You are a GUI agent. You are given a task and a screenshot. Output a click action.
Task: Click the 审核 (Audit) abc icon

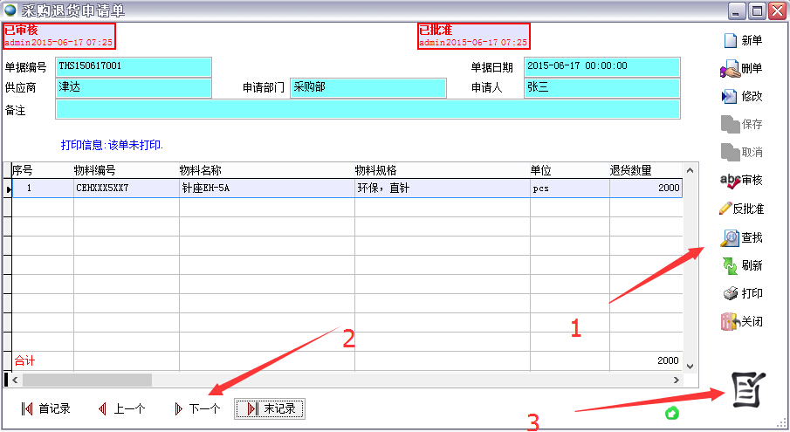click(x=729, y=180)
